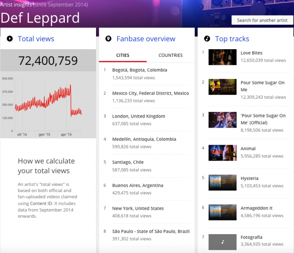Click the Fanbase overview heading
This screenshot has height=253, width=294.
tap(146, 39)
